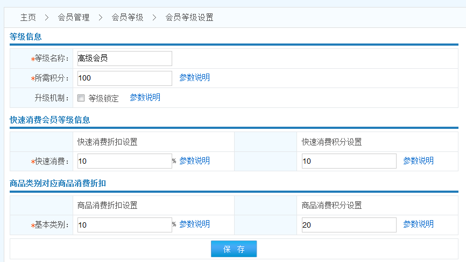
Task: Enable the 等级锁定 checkbox
Action: (x=81, y=98)
